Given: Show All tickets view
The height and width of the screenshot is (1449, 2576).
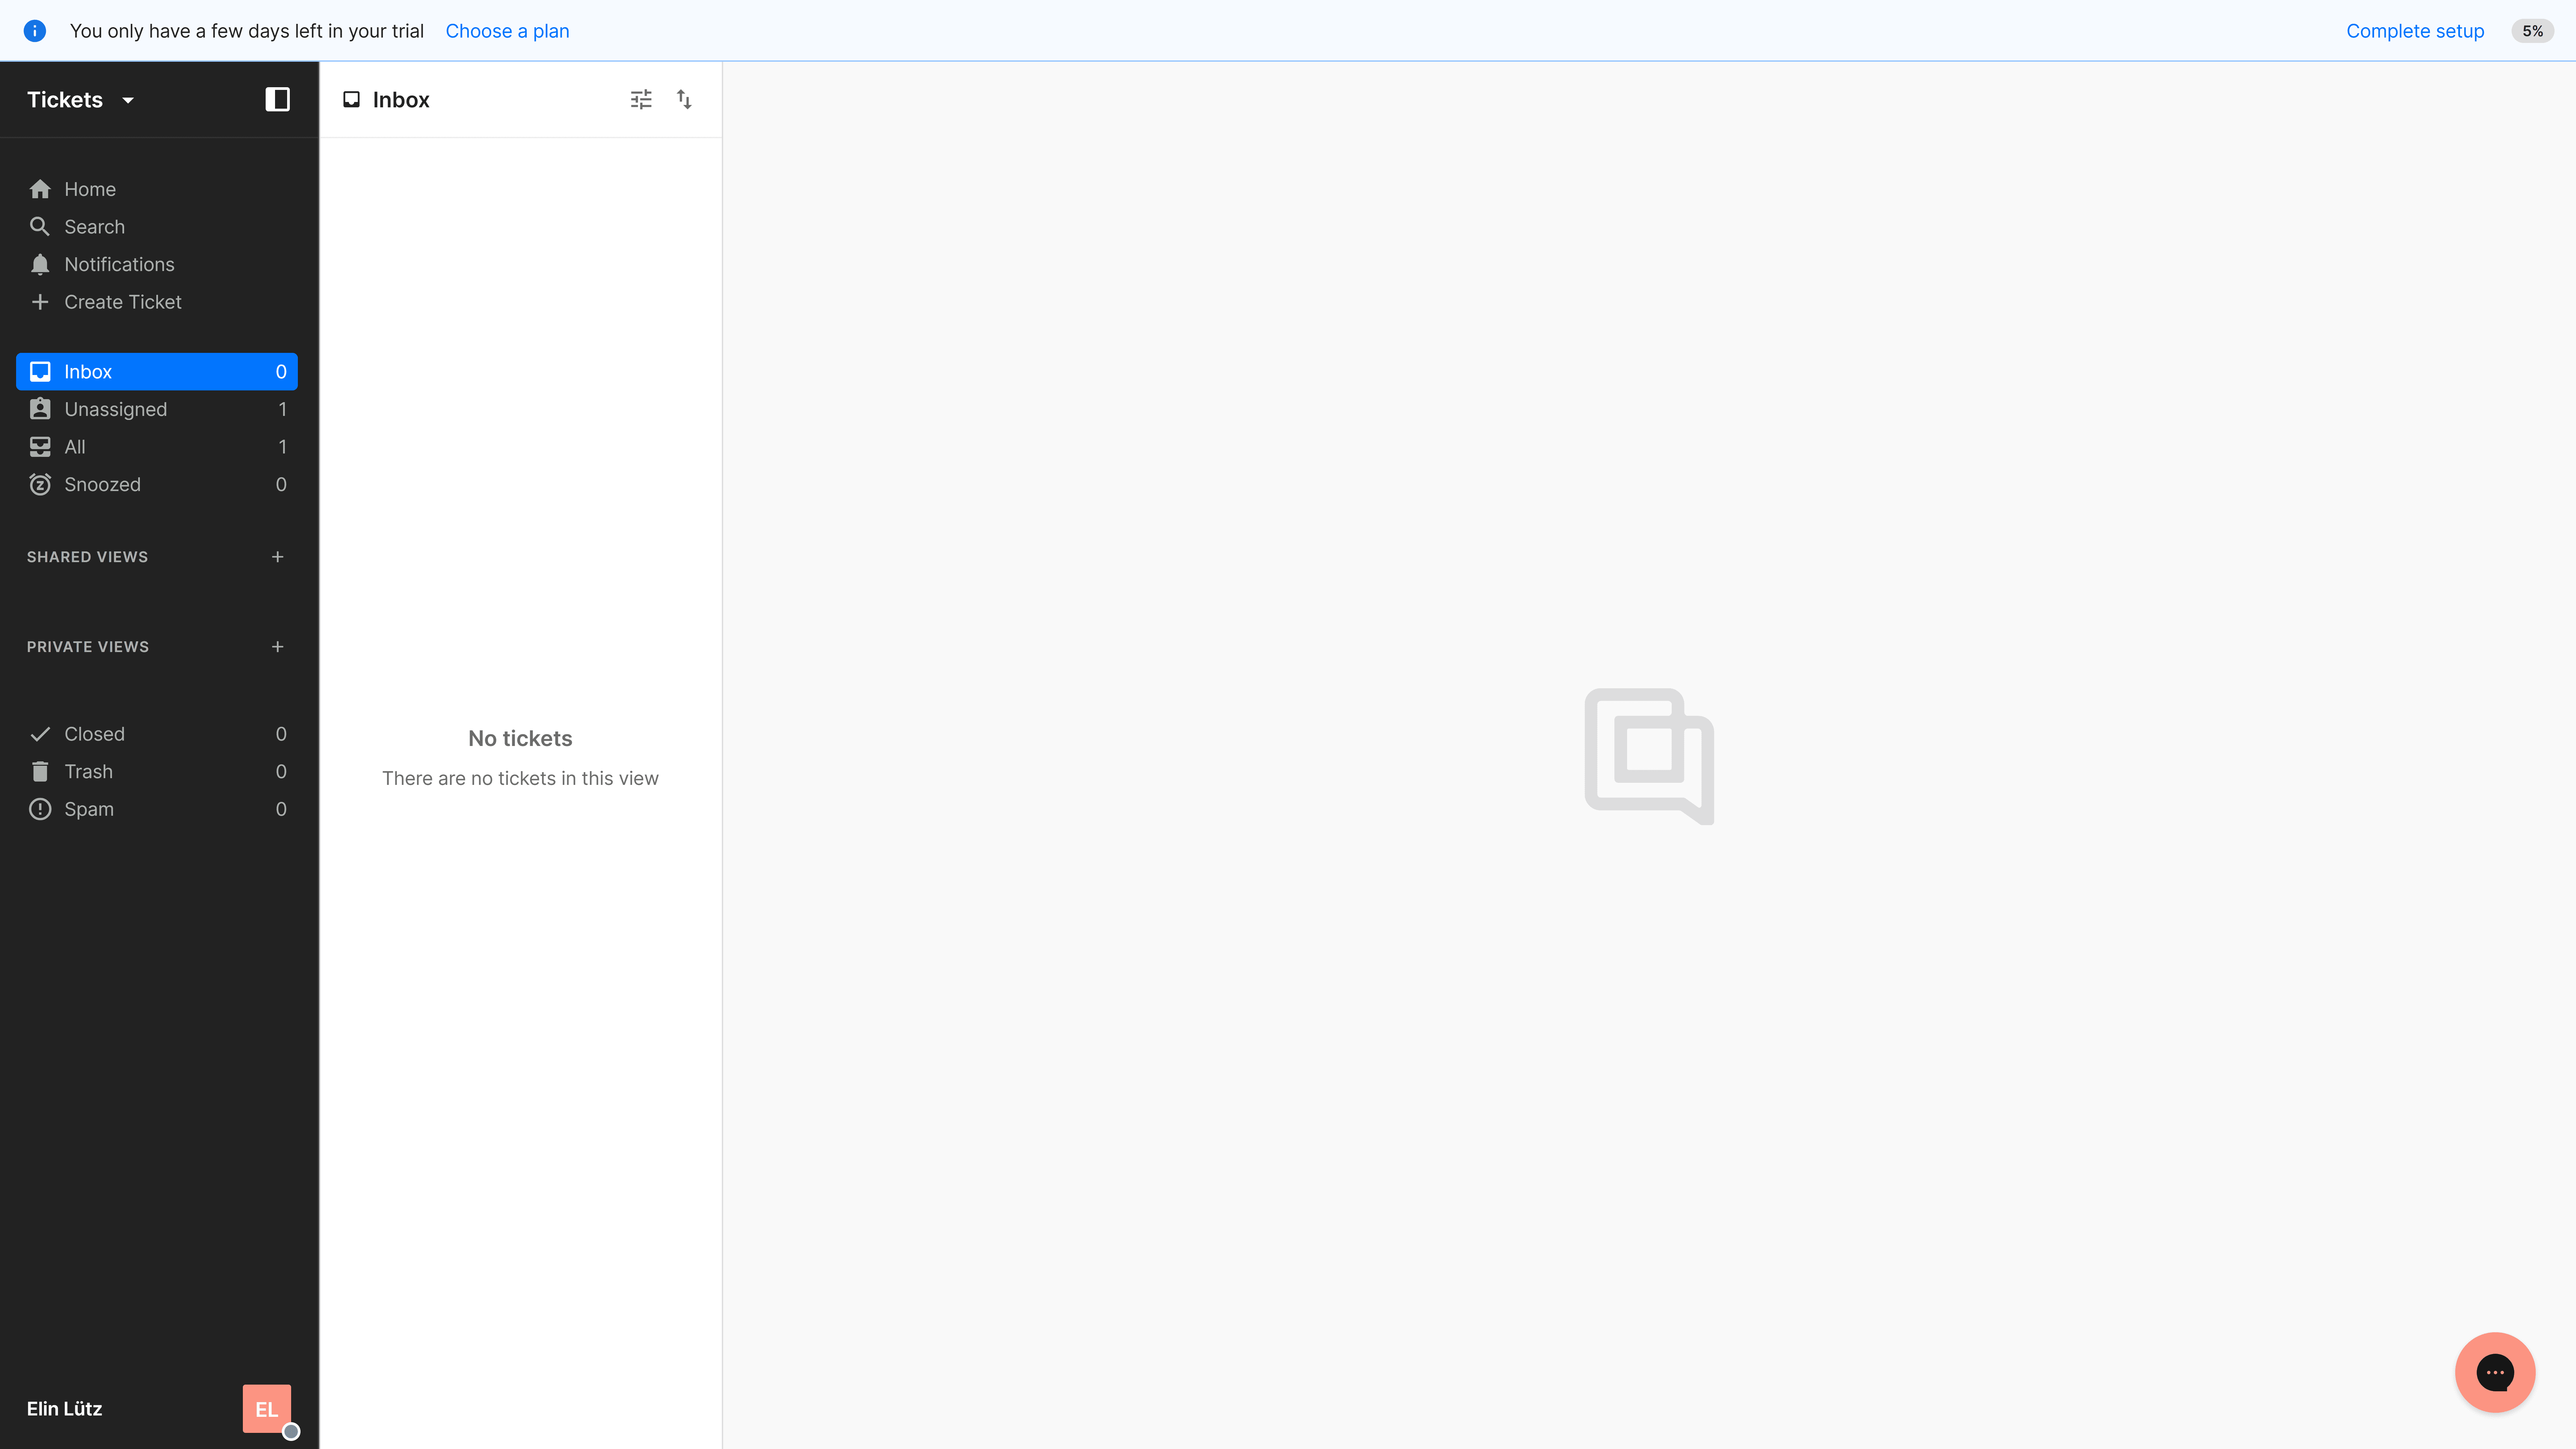Looking at the screenshot, I should [x=157, y=447].
